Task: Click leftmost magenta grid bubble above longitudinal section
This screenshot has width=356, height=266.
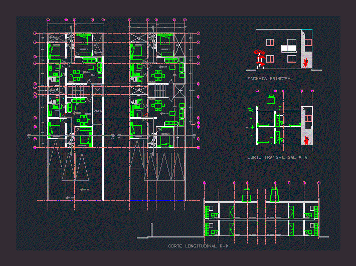Action: coord(205,183)
